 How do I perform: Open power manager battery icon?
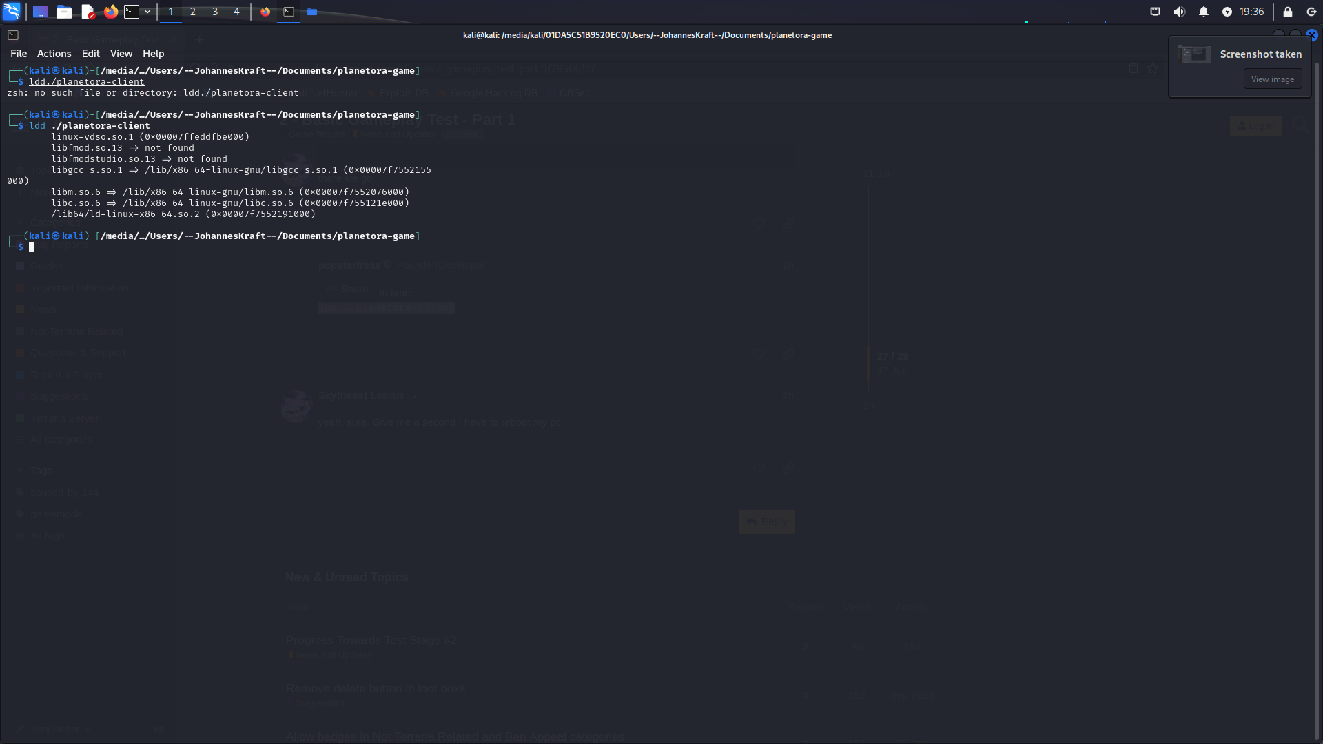tap(1227, 11)
